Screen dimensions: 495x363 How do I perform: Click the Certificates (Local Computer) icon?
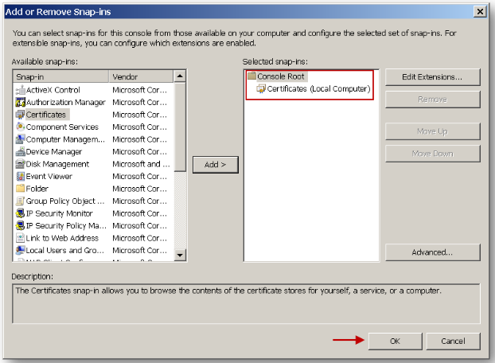[261, 88]
